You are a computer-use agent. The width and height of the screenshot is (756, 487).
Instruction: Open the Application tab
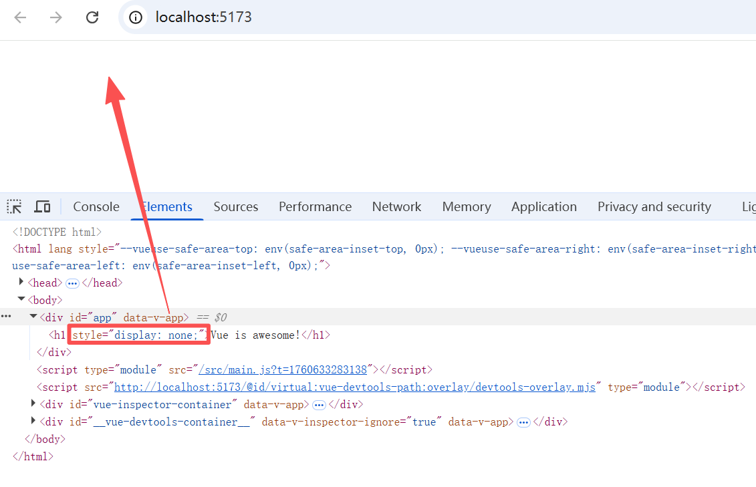coord(544,206)
